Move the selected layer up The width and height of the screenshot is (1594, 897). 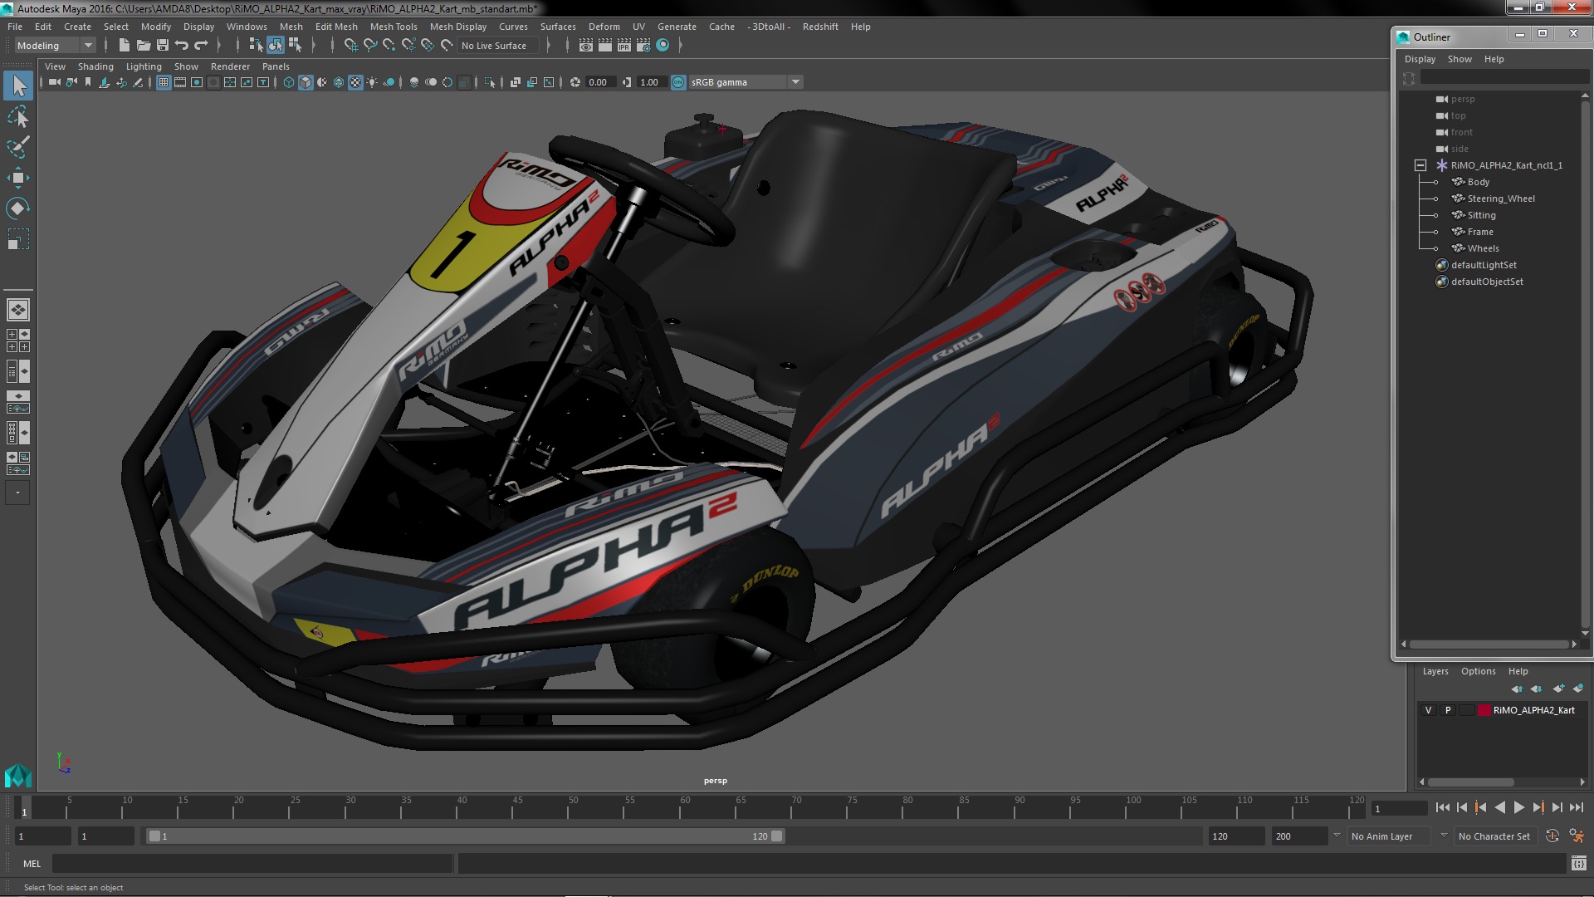click(x=1517, y=689)
